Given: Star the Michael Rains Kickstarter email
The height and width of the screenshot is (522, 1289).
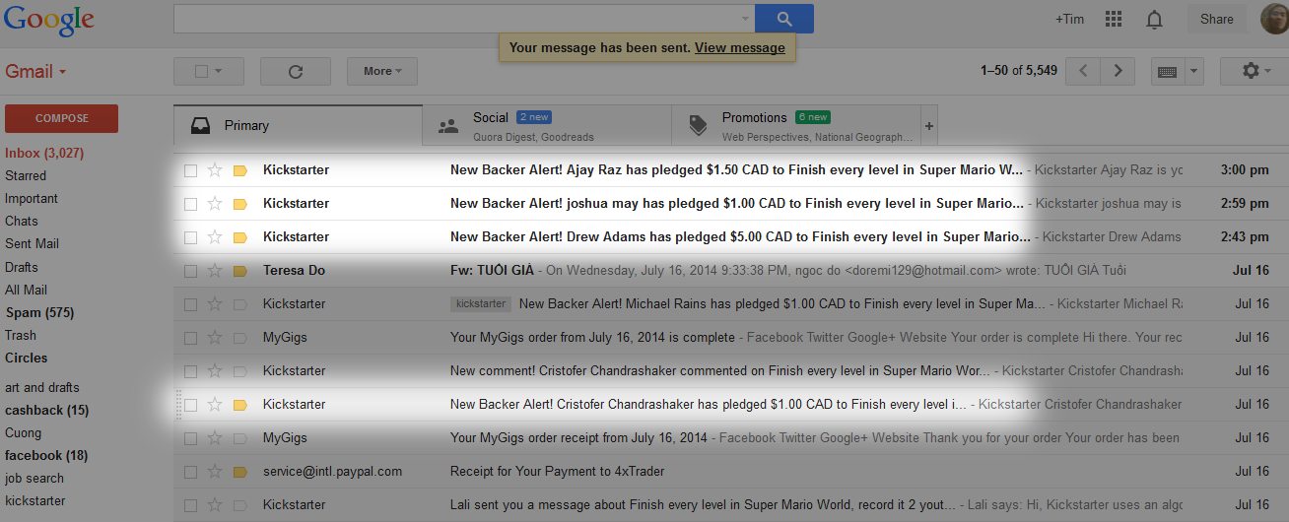Looking at the screenshot, I should [215, 304].
